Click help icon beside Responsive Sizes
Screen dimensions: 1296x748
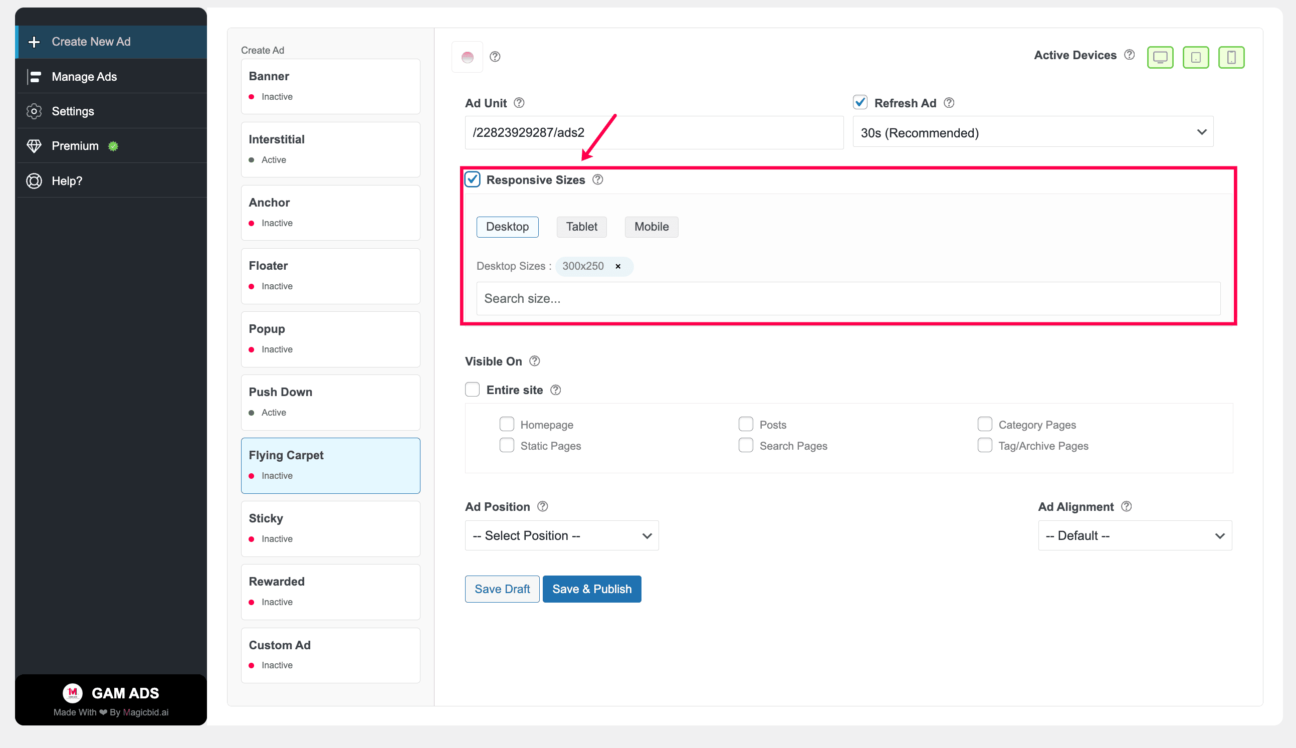click(598, 179)
